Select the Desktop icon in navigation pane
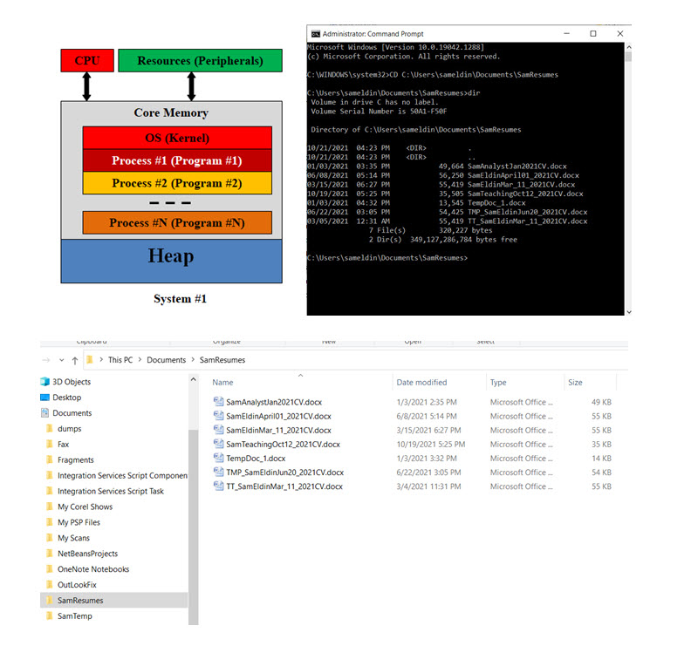This screenshot has width=698, height=646. click(45, 398)
